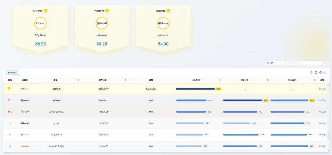
Task: Click the 84.30 score in the SQL理解 card
Action: (163, 44)
